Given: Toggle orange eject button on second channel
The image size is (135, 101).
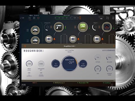Looking at the screenshot, I should tap(78, 39).
